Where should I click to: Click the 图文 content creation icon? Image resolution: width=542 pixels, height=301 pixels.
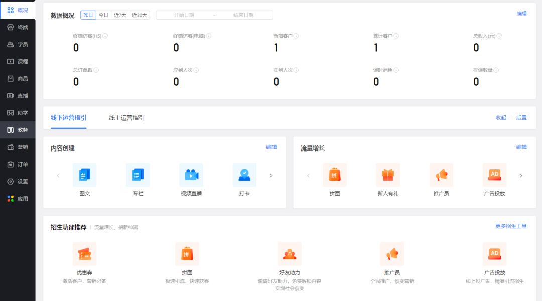(x=85, y=175)
